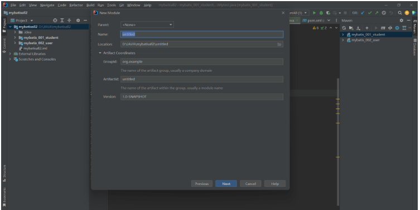Click Git update project arrow icon

pos(363,13)
